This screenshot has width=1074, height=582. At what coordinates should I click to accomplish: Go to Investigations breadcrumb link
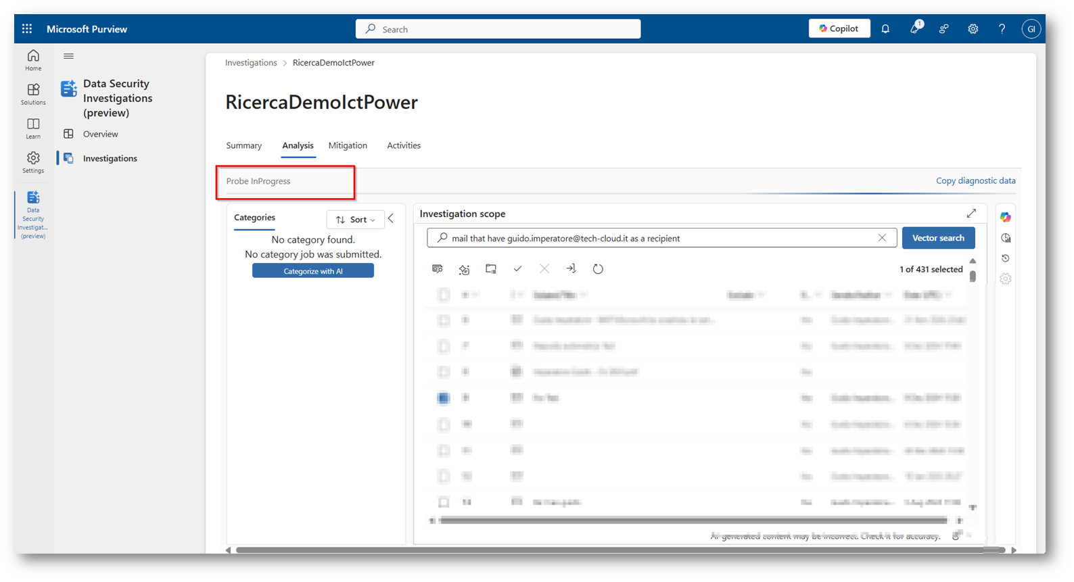point(251,63)
